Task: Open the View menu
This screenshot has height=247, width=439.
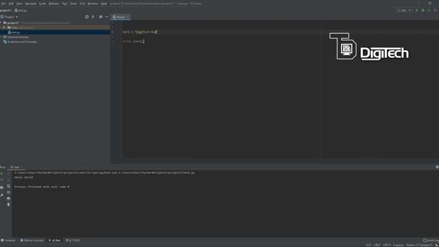Action: (x=19, y=3)
